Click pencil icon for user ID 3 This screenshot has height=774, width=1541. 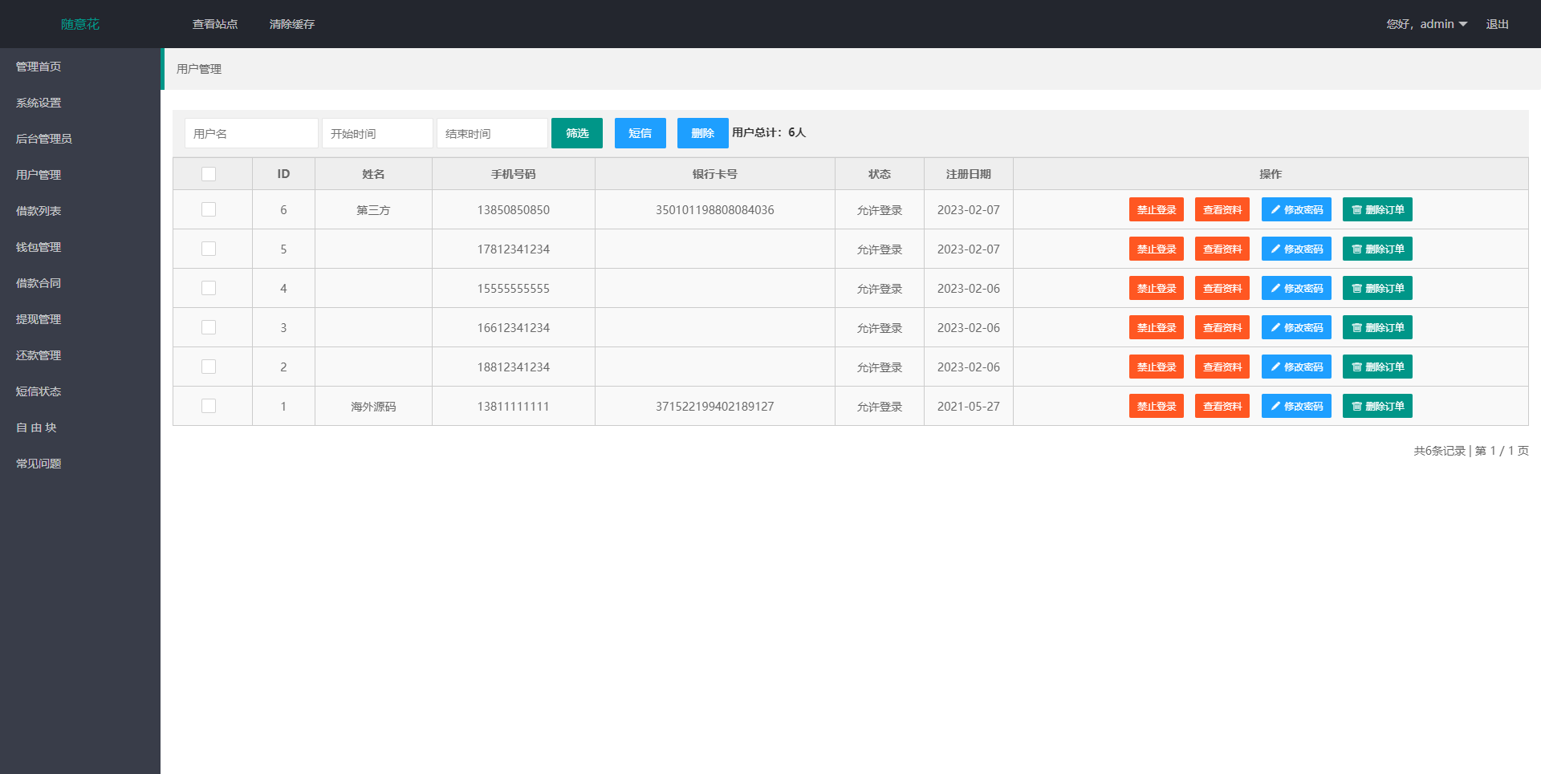[1275, 328]
